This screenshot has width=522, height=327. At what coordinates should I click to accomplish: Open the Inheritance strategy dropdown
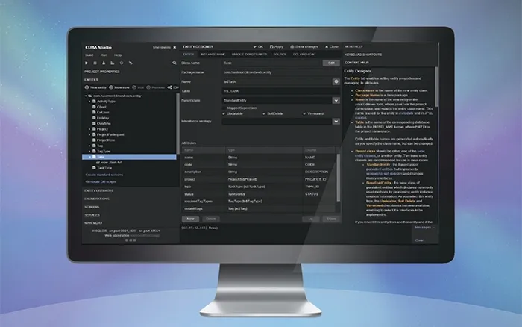click(336, 122)
